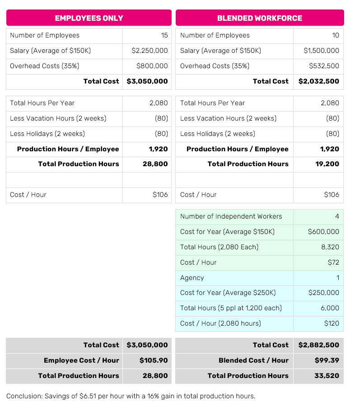Viewport: 350px width, 420px height.
Task: Select the $120 agency cost per hour
Action: click(x=331, y=323)
